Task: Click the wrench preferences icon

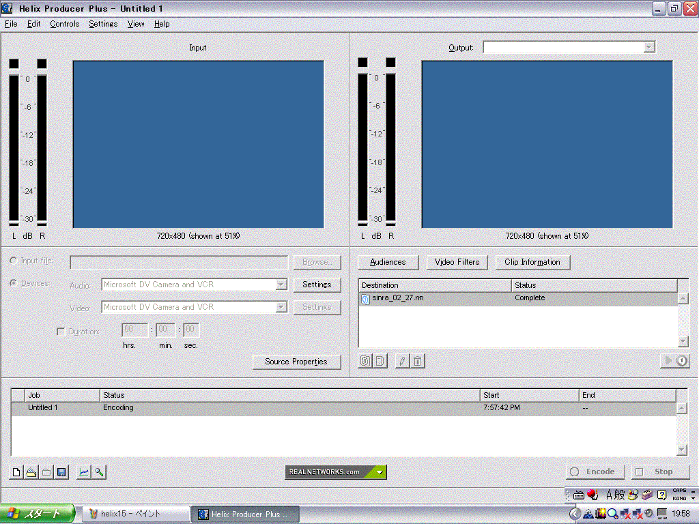Action: point(99,472)
